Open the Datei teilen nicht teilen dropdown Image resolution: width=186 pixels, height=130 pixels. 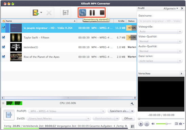(x=160, y=61)
